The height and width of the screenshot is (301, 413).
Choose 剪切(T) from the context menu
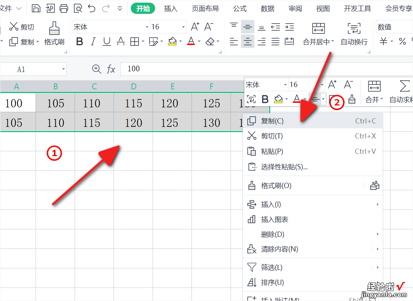[x=313, y=136]
